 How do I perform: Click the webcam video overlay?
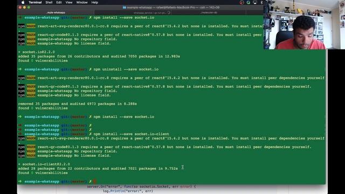pos(304,25)
